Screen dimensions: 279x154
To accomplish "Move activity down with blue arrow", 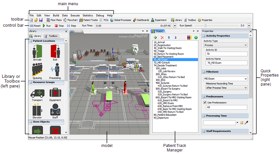I will coord(175,38).
